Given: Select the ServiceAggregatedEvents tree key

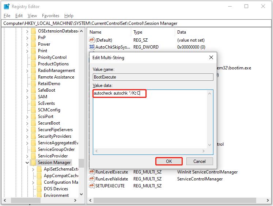Looking at the screenshot, I should click(58, 143).
